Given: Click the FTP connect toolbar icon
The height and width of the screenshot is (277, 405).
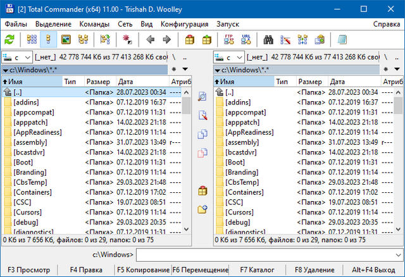Looking at the screenshot, I should coord(228,40).
